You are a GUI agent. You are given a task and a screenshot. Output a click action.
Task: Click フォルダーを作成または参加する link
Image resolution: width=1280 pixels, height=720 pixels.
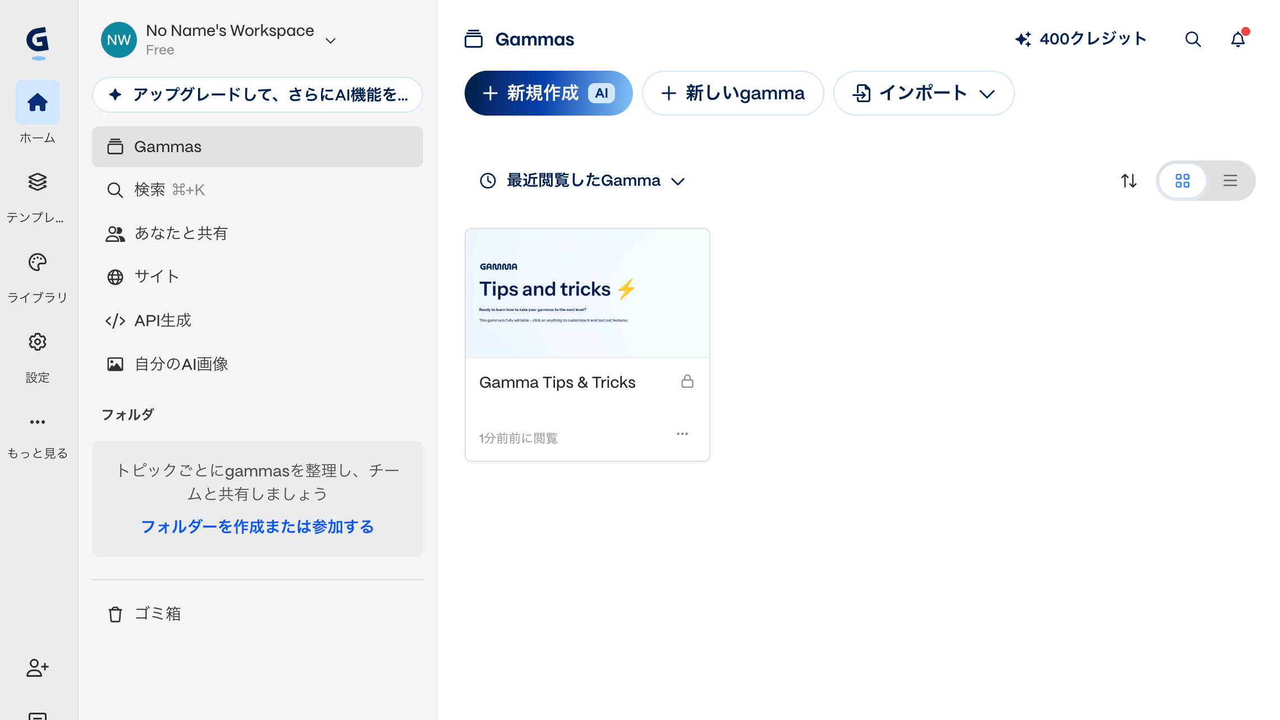(x=257, y=526)
